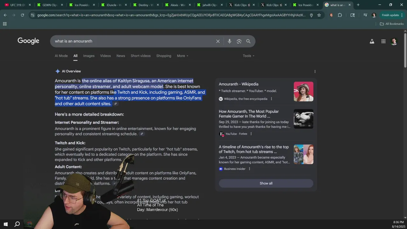
Task: Open the apps grid in the bookmarks bar
Action: 5,24
